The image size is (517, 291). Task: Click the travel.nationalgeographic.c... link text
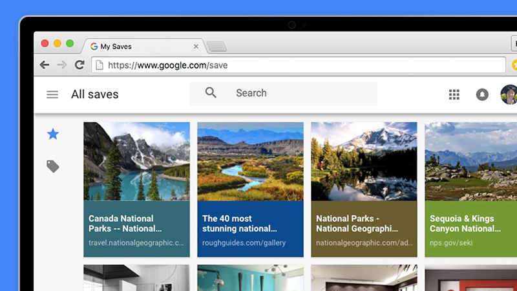coord(136,243)
